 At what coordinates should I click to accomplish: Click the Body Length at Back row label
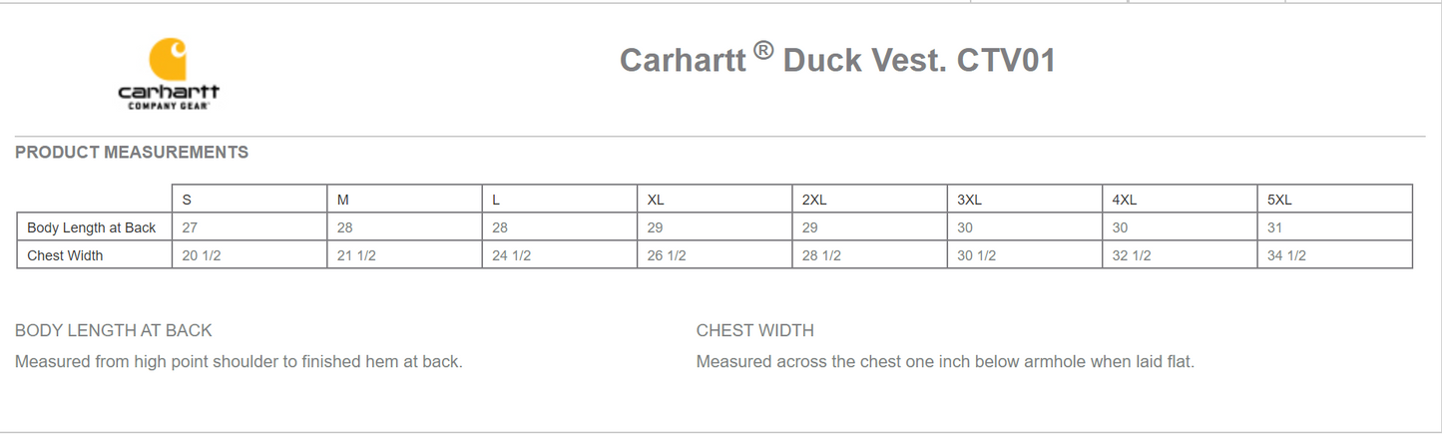(x=92, y=227)
